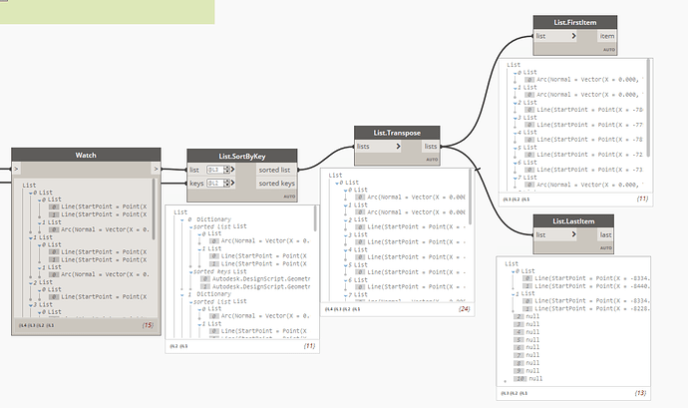This screenshot has height=408, width=688.
Task: Select the List.Transpose node title bar
Action: point(397,133)
